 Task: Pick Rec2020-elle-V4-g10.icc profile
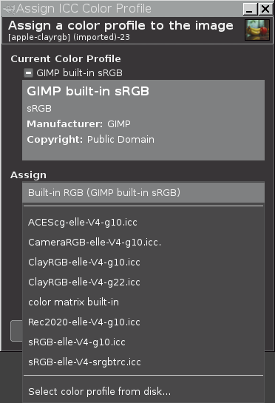143,322
